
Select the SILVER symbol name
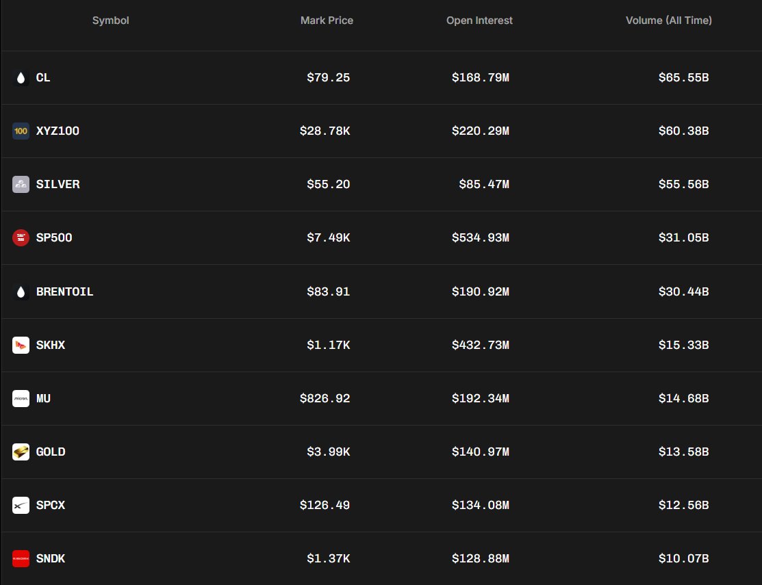click(x=58, y=185)
